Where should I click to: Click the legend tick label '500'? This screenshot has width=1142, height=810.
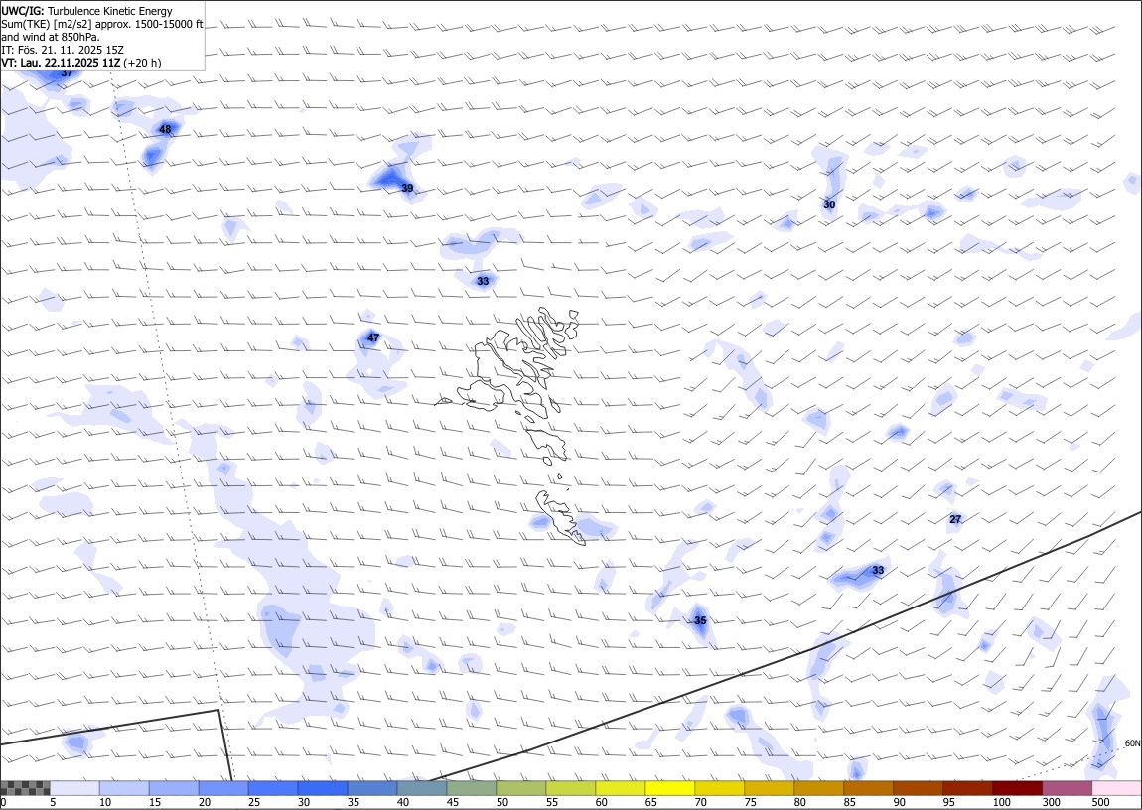click(1100, 802)
